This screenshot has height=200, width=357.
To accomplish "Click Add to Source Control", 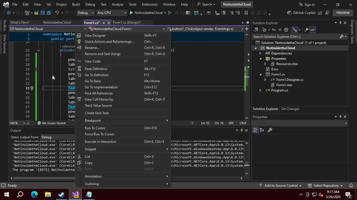I will click(x=280, y=186).
